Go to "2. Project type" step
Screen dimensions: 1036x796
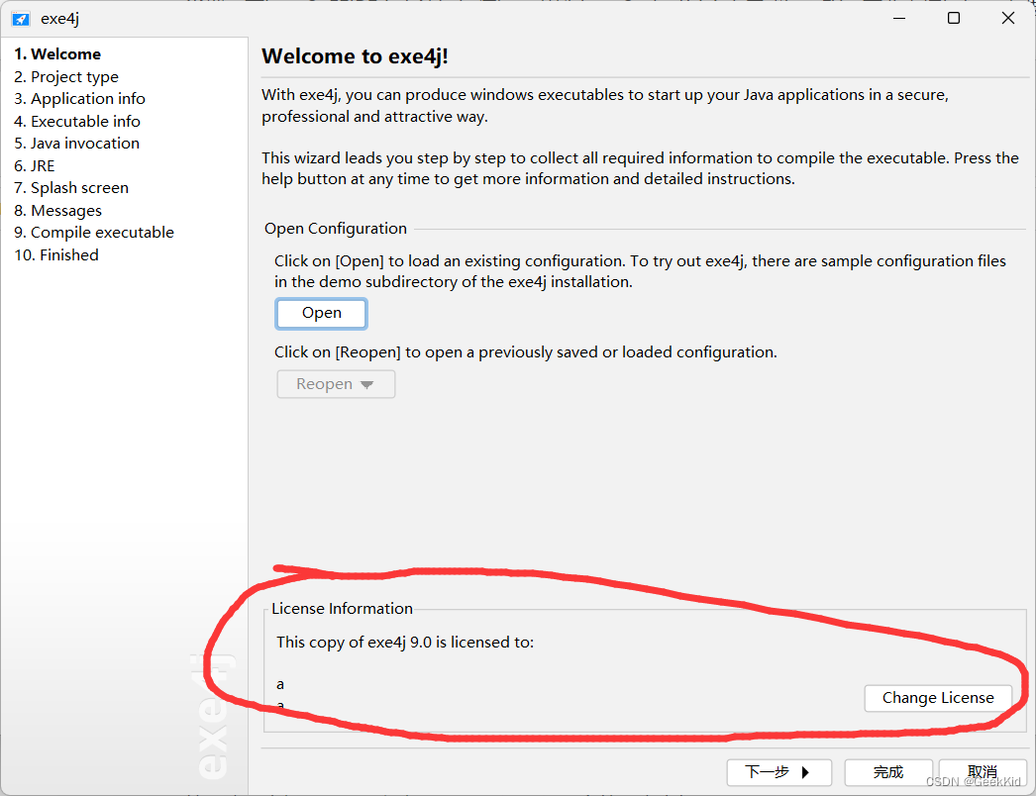click(x=66, y=76)
